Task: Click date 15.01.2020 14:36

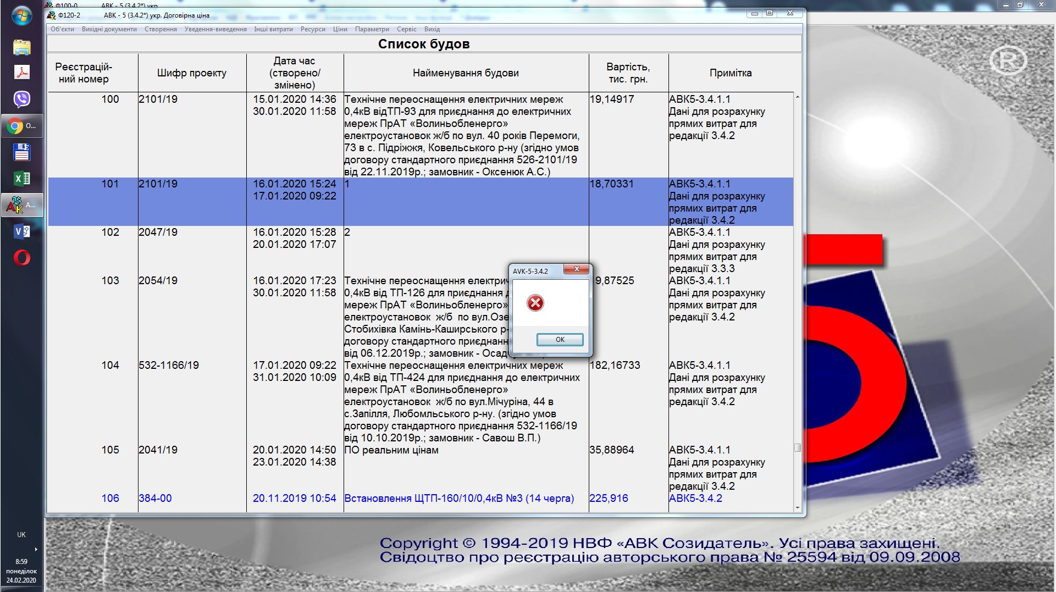Action: click(x=295, y=99)
